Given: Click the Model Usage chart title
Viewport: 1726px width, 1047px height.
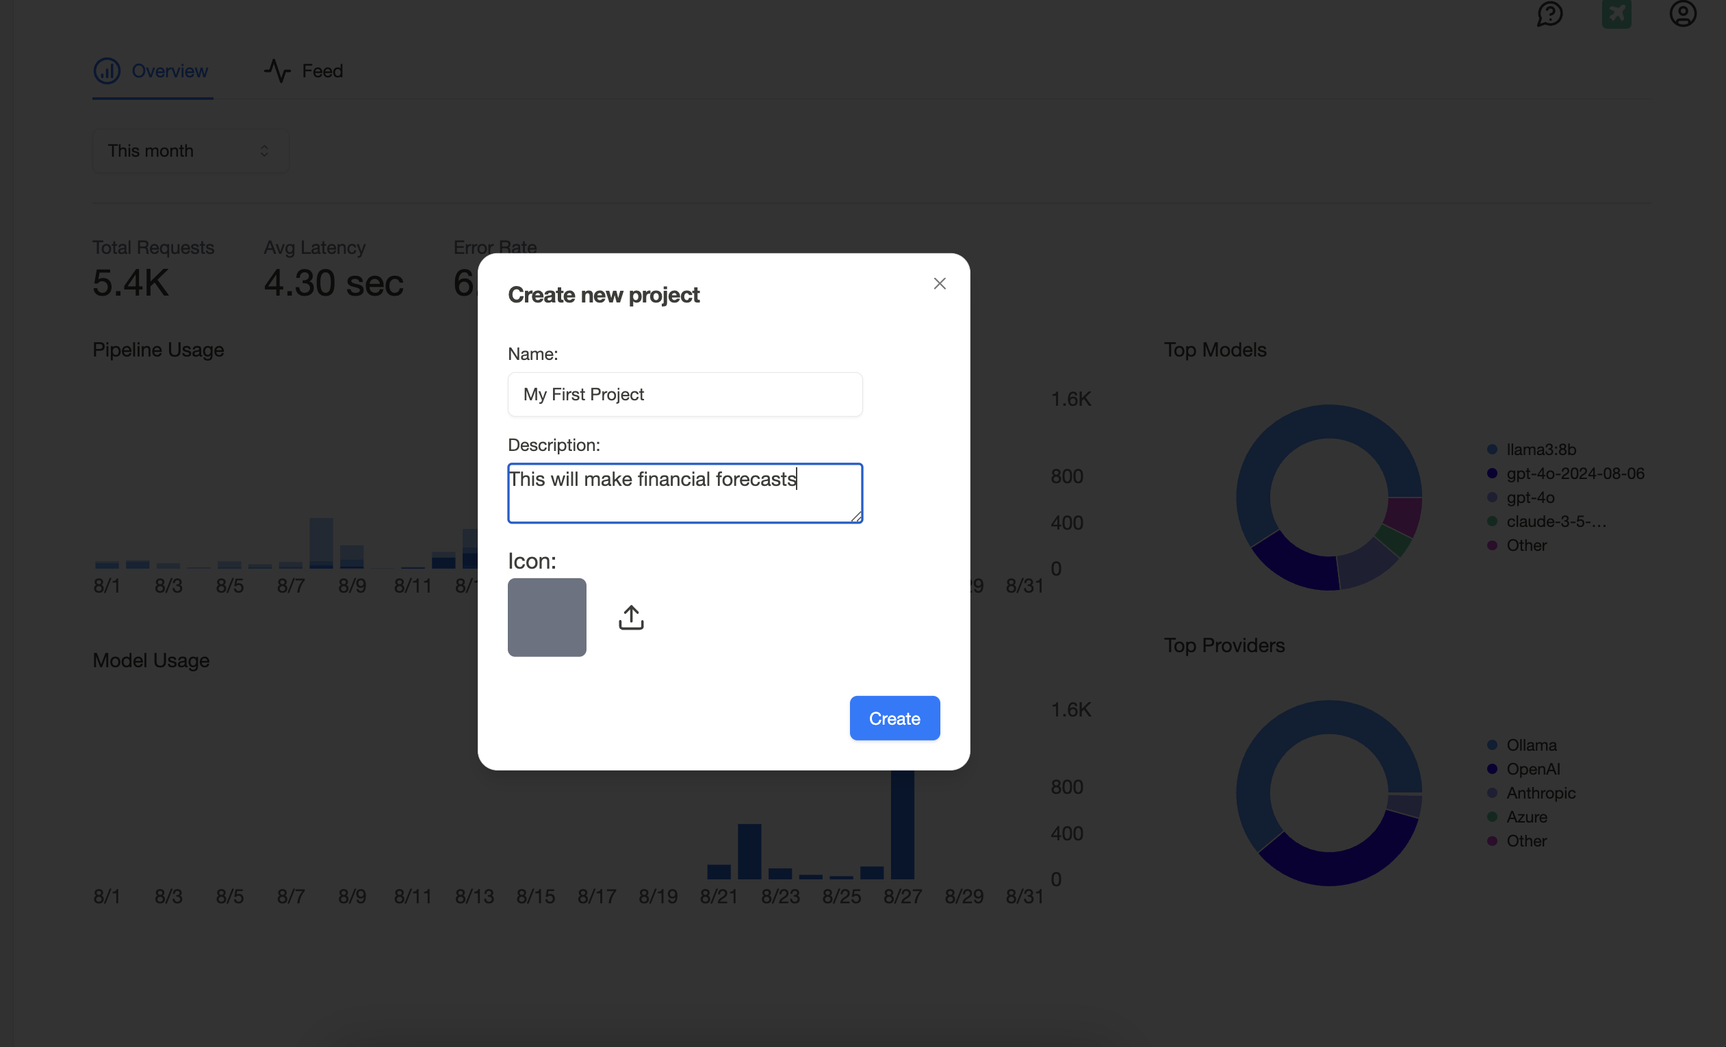Looking at the screenshot, I should coord(151,660).
